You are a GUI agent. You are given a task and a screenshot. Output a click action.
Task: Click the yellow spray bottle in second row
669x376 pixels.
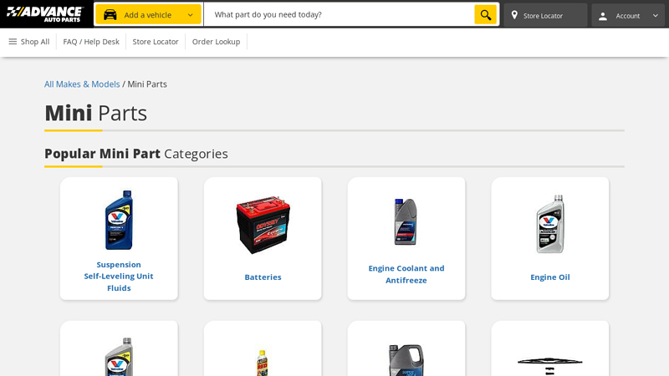point(262,363)
